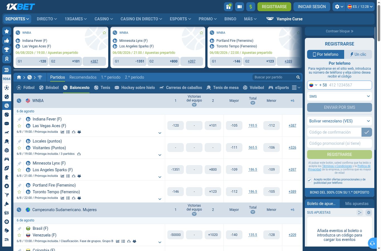Viewport: 381px width, 251px height.
Task: Select the Un clic registration tab
Action: [x=358, y=54]
